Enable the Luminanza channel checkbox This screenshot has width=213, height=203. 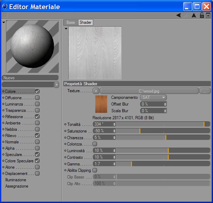[x=37, y=104]
